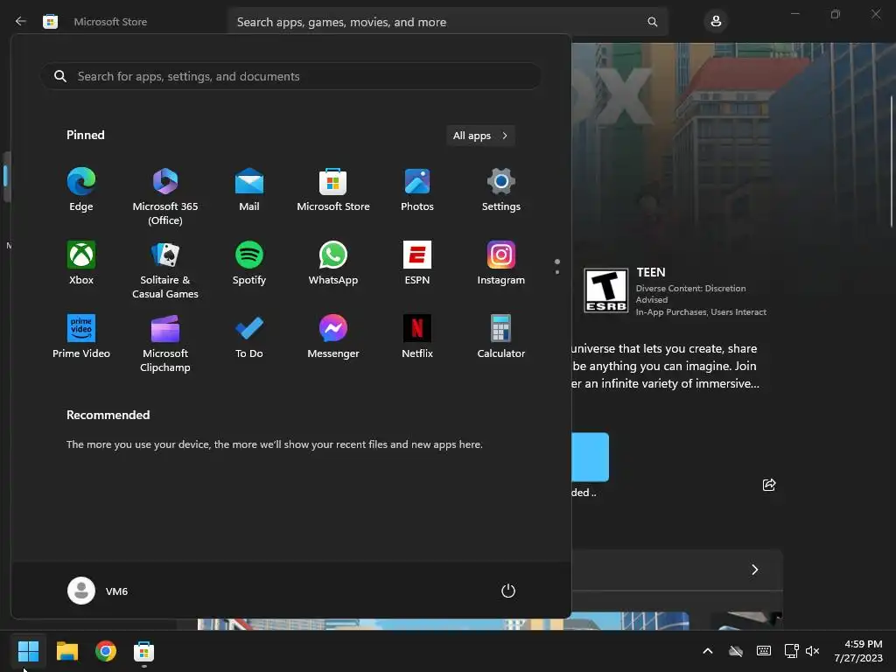The height and width of the screenshot is (672, 896).
Task: Open pinned Microsoft Store app
Action: (333, 190)
